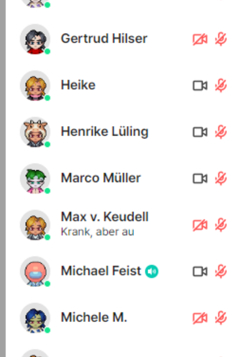This screenshot has width=238, height=357.
Task: Open Marco Müller's green-haired avatar
Action: click(x=35, y=178)
